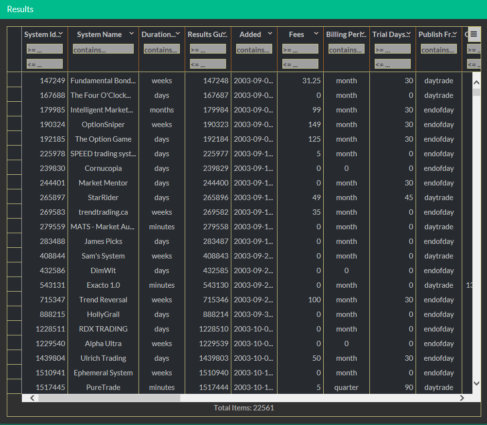Screen dimensions: 487x425
Task: Click 'Ephemeral System' name cell
Action: coord(103,373)
